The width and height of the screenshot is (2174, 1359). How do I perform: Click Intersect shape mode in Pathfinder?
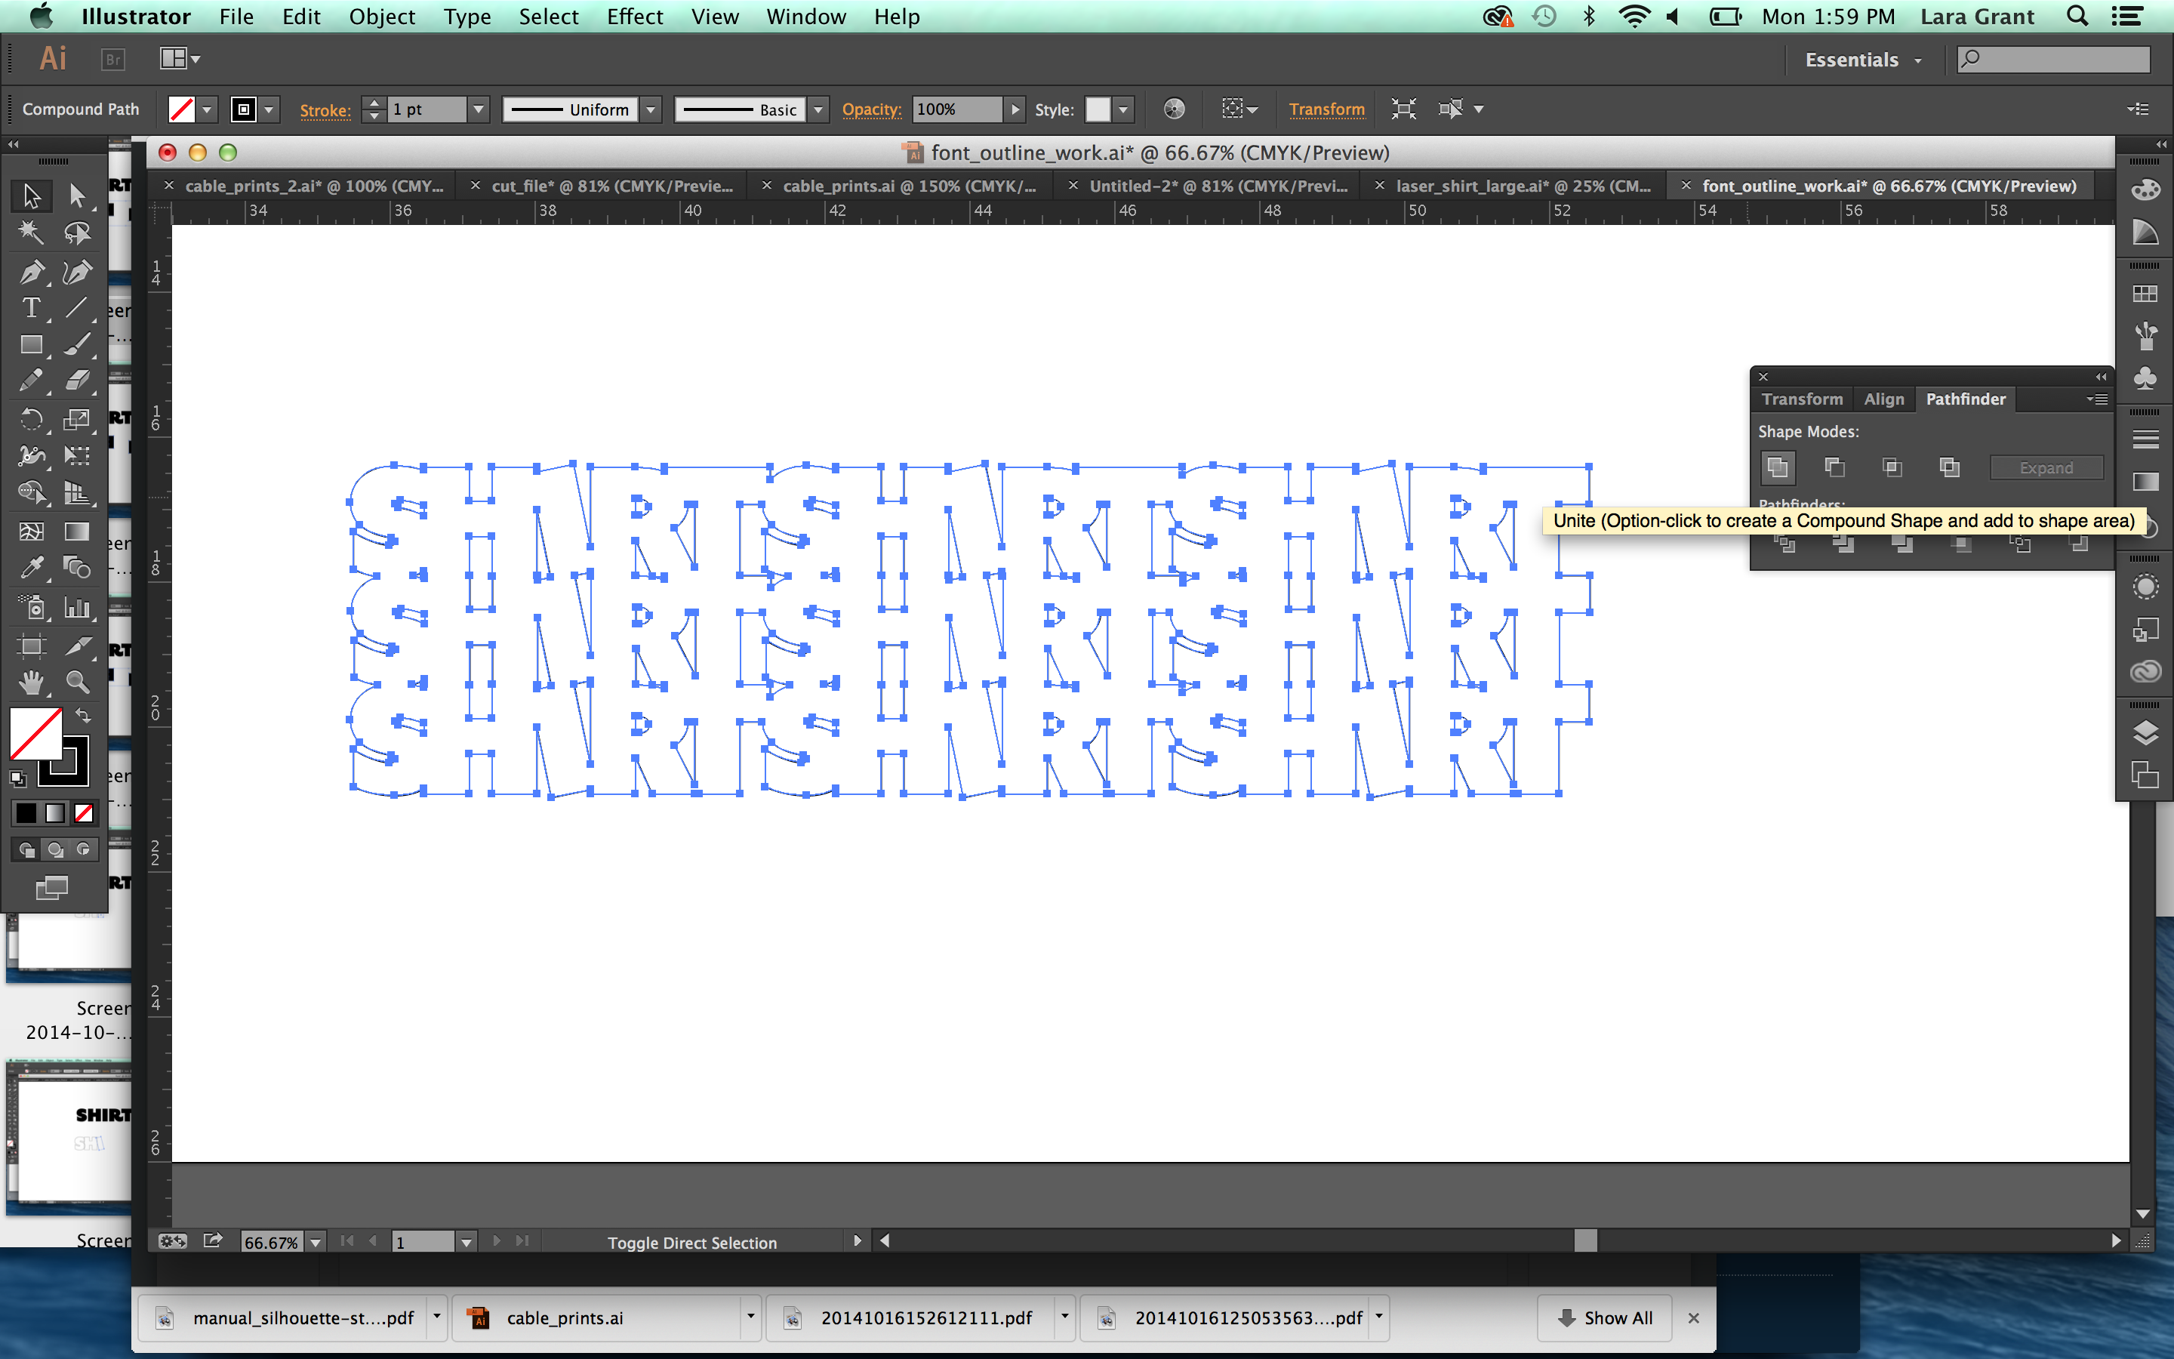(x=1892, y=467)
